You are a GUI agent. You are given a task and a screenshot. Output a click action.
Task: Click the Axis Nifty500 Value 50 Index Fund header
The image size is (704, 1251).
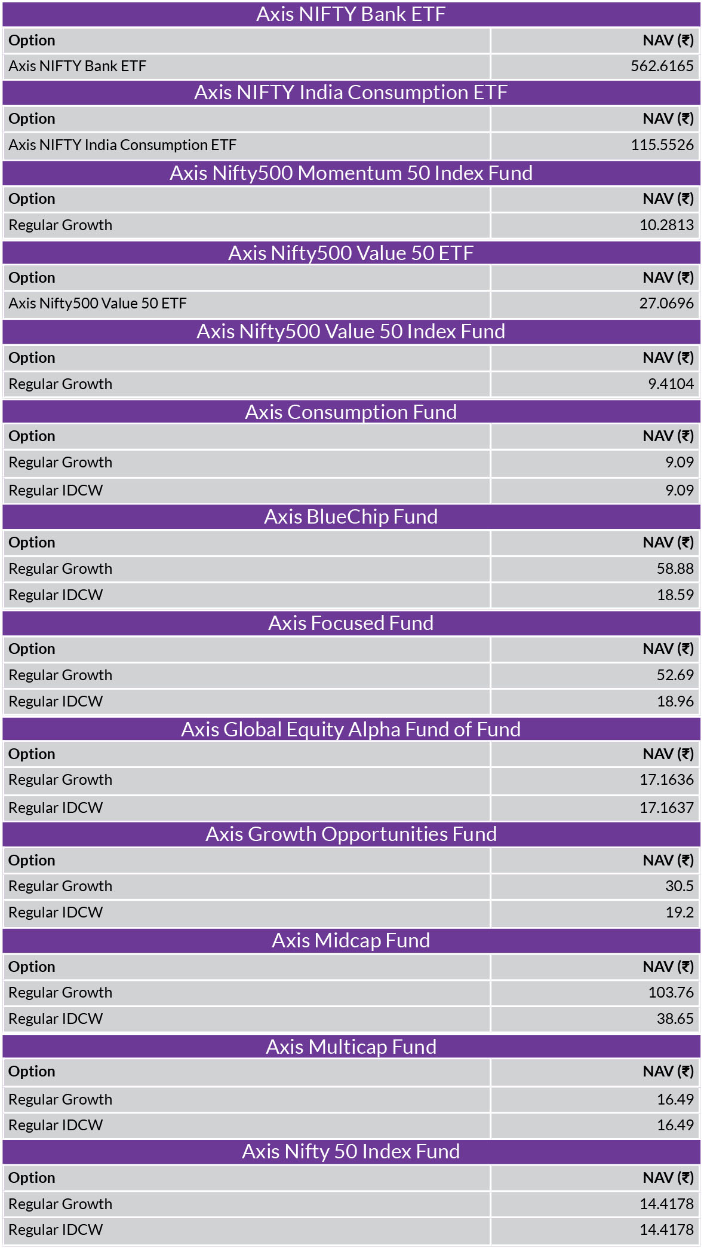coord(351,331)
